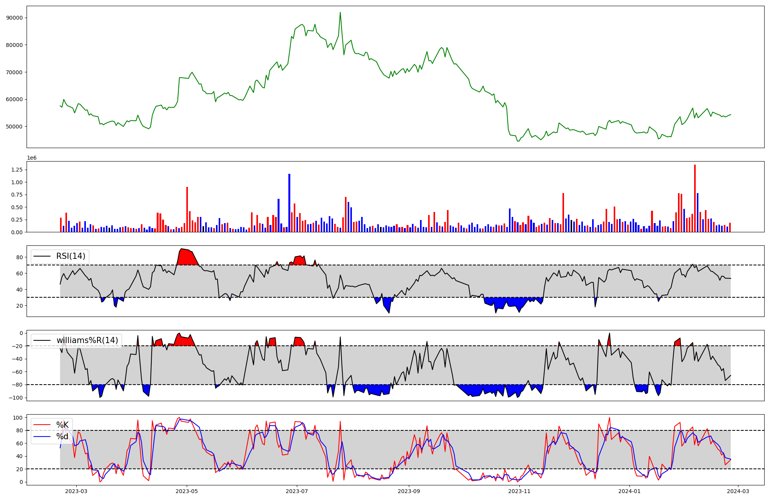This screenshot has height=500, width=770.
Task: Click the 2023-03 x-axis date label
Action: point(76,491)
